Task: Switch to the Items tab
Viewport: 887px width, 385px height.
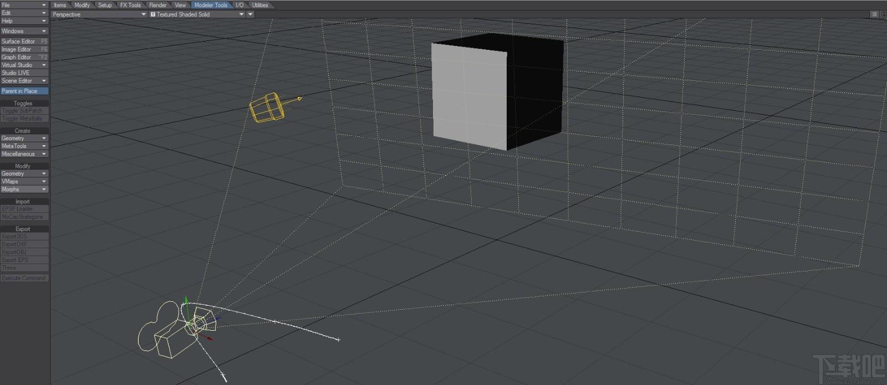Action: 60,5
